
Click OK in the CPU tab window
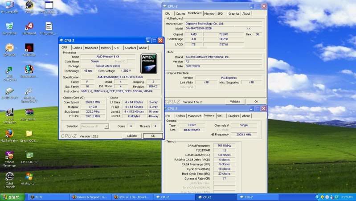point(153,136)
